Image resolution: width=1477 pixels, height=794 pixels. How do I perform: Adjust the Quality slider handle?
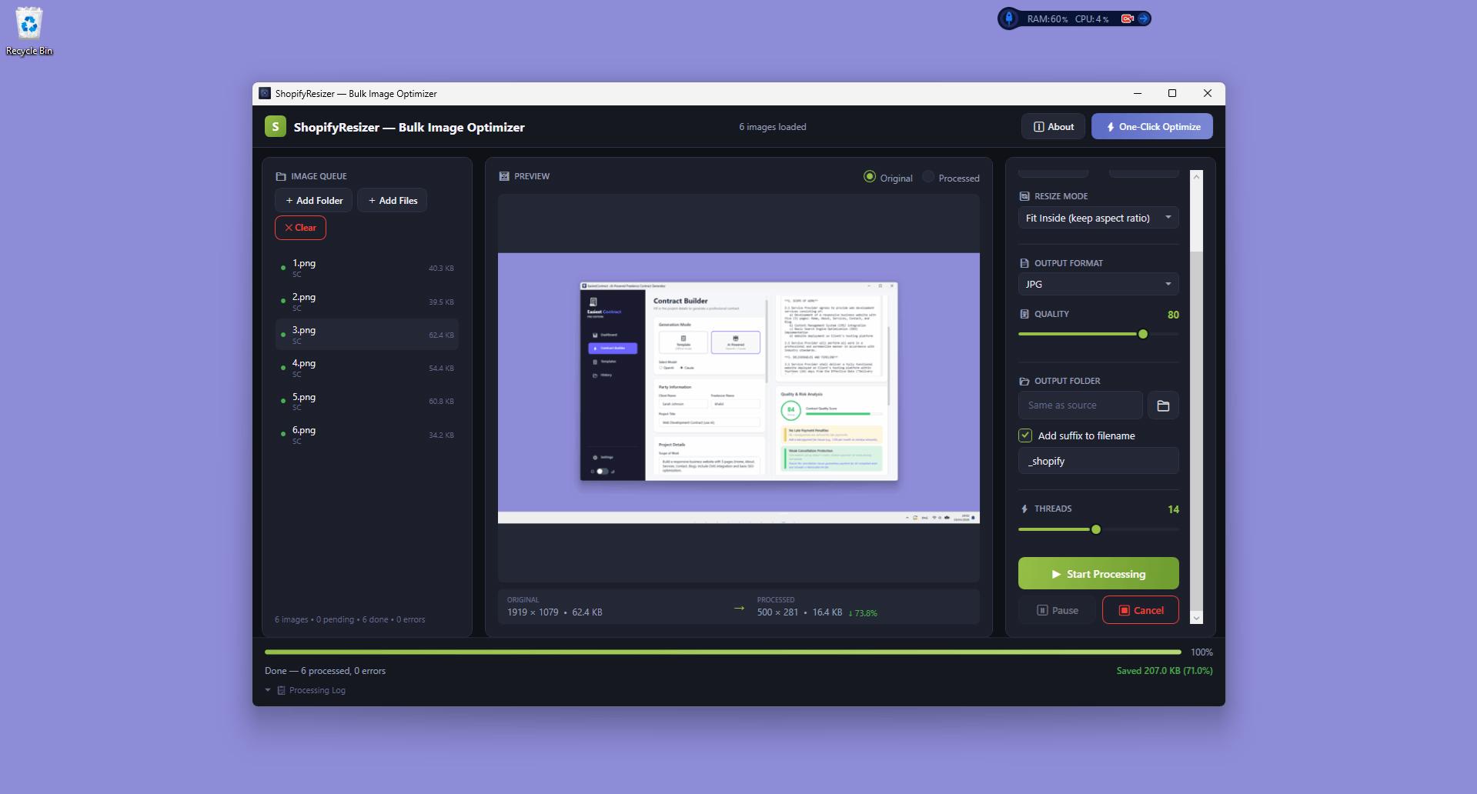coord(1143,334)
